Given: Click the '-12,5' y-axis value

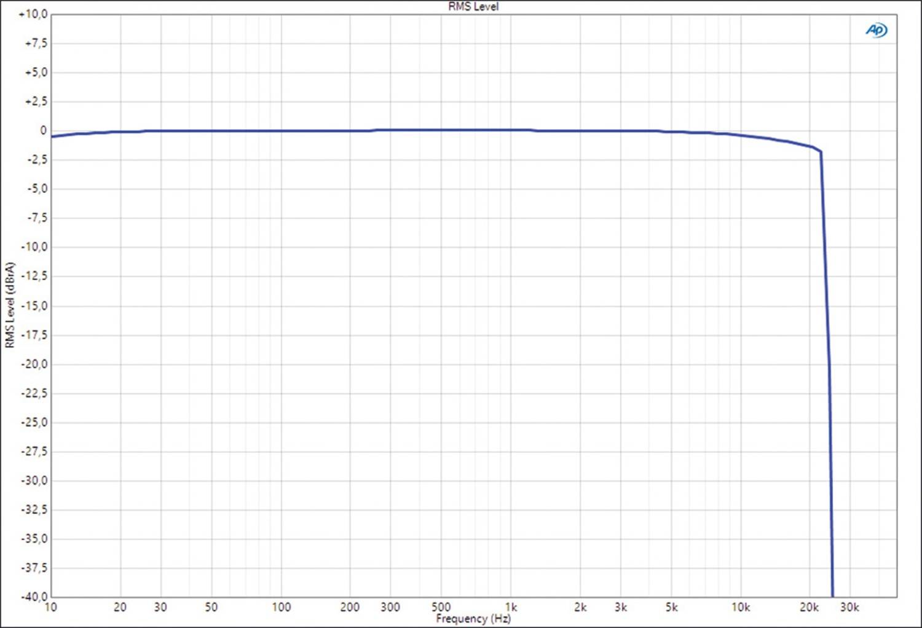Looking at the screenshot, I should 34,276.
